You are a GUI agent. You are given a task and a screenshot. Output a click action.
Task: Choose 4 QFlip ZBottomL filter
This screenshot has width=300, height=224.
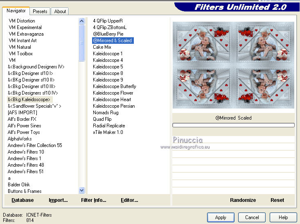pos(110,27)
